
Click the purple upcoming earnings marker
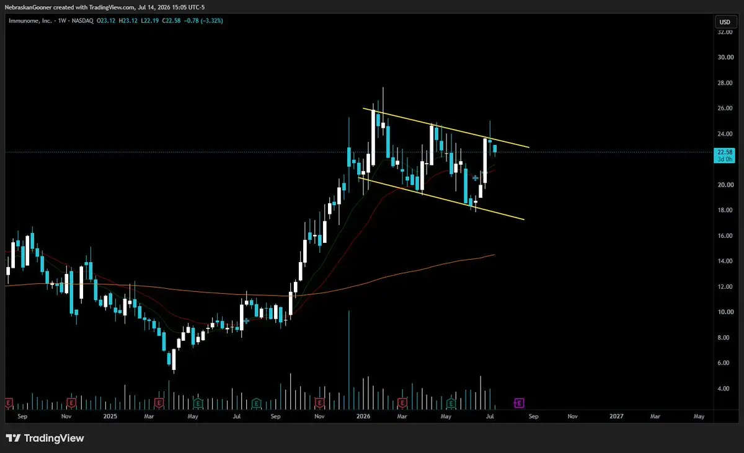[x=520, y=403]
